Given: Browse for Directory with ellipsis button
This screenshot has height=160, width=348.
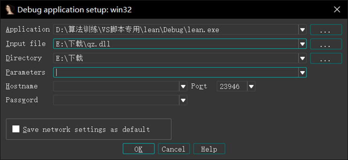Looking at the screenshot, I should coord(326,58).
